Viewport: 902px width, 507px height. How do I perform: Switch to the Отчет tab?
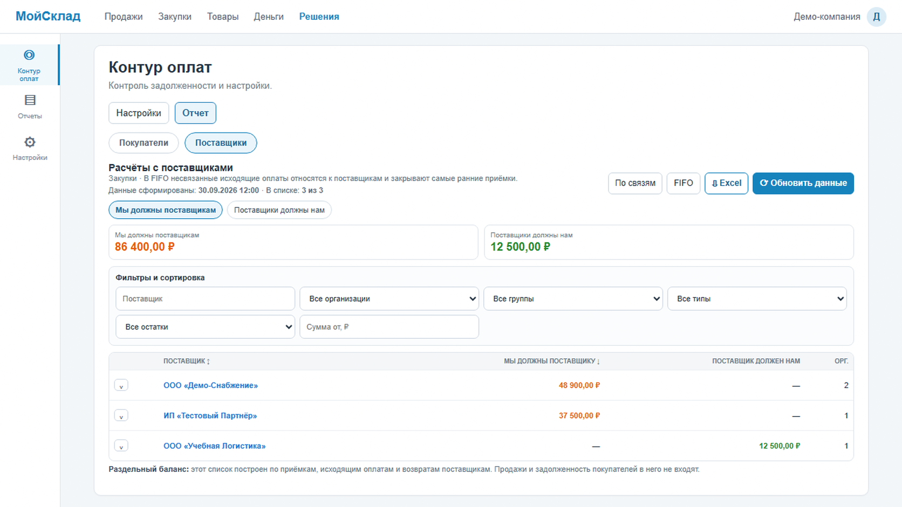[195, 113]
